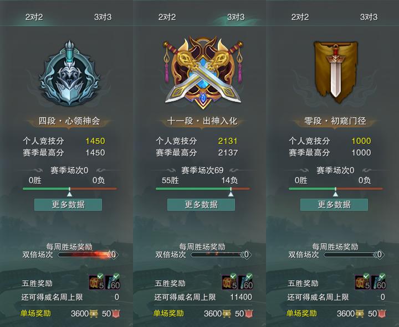Open 更多数据 in the left panel
This screenshot has width=399, height=327.
68,205
